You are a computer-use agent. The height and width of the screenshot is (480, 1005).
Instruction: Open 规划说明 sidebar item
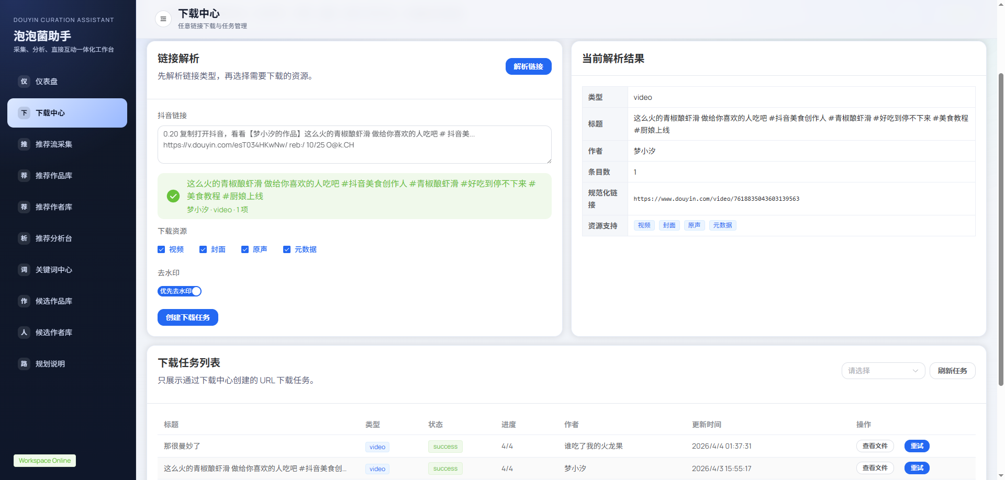pyautogui.click(x=67, y=364)
